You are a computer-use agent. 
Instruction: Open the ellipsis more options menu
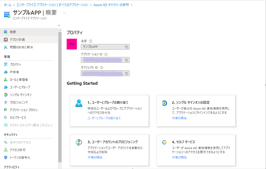[x=64, y=13]
